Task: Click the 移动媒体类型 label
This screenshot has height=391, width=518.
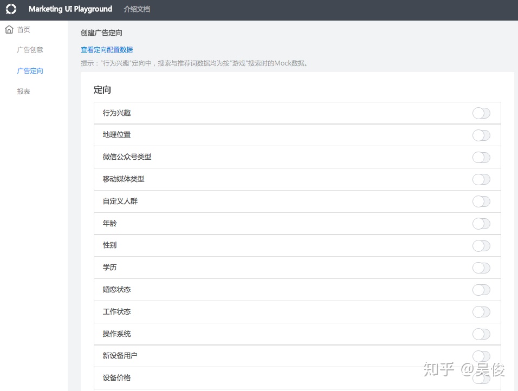Action: 124,179
